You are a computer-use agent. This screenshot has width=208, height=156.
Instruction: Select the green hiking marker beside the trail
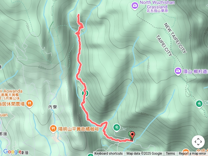(85, 93)
